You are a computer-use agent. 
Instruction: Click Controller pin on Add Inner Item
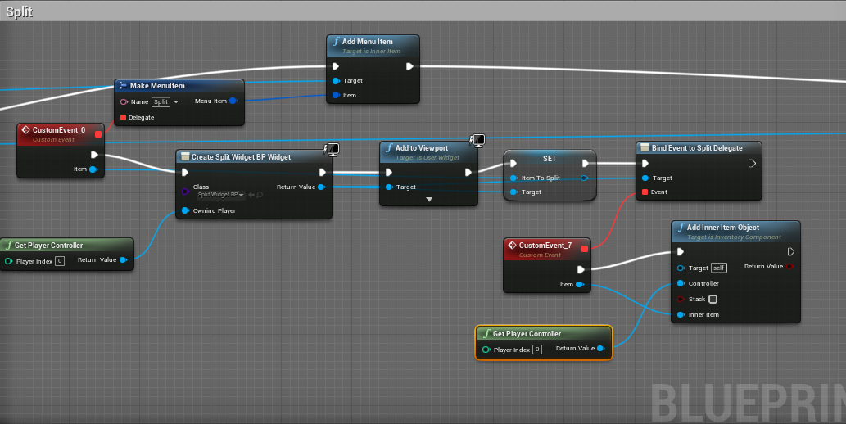[x=681, y=284]
